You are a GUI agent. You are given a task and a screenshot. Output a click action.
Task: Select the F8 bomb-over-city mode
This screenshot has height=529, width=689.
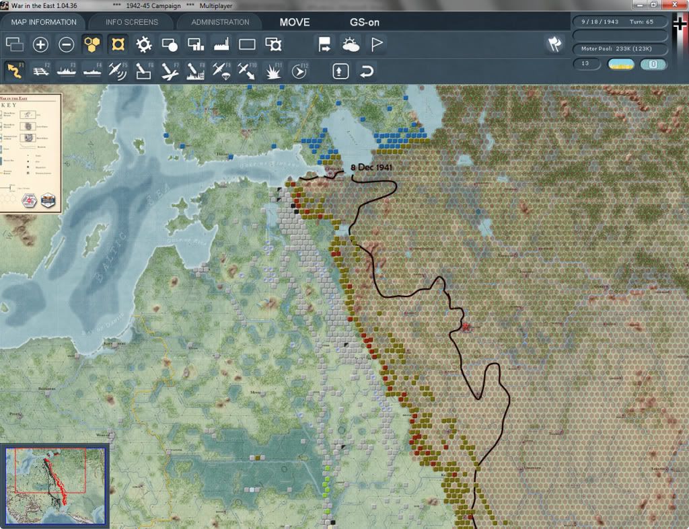coord(196,71)
